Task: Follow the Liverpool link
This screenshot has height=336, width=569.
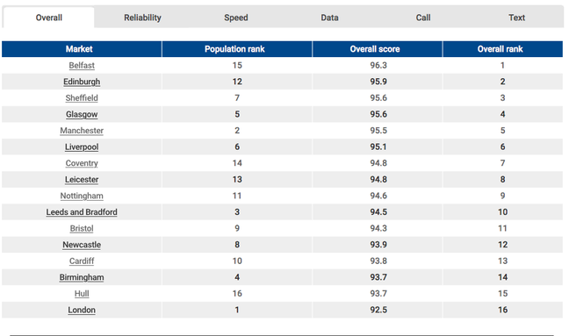Action: [82, 147]
